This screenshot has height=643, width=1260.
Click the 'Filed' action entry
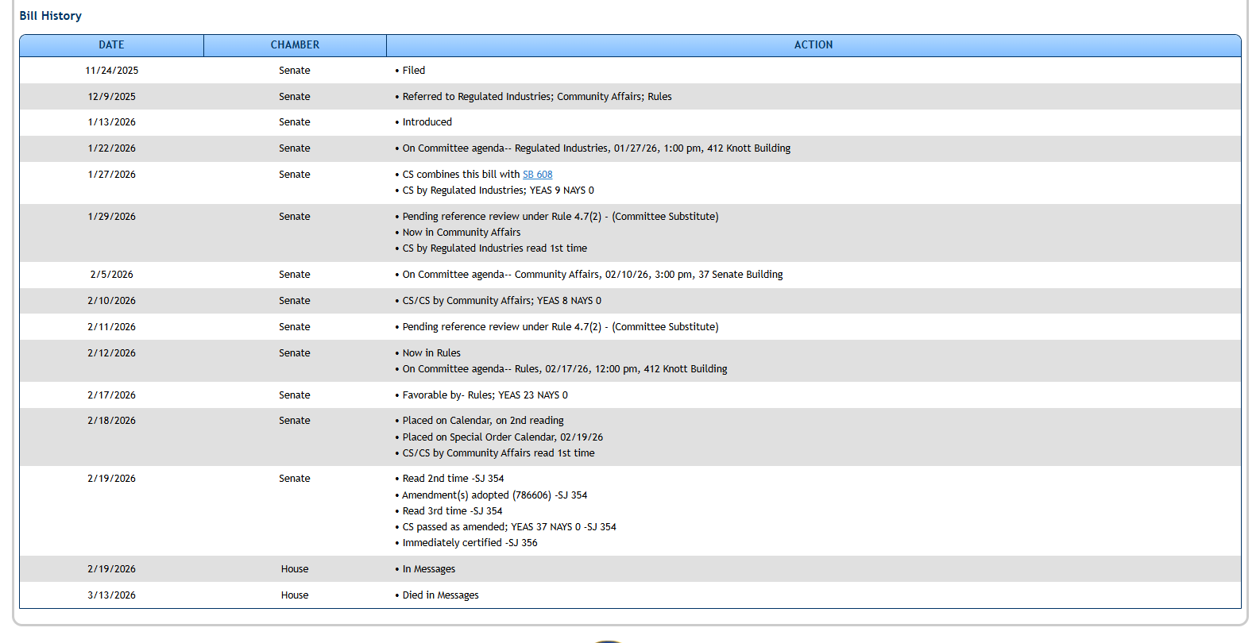pyautogui.click(x=413, y=71)
